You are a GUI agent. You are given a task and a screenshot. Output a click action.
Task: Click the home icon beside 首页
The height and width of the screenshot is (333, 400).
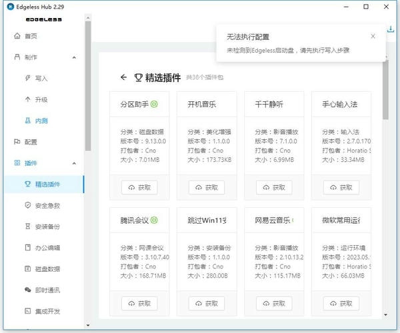[17, 36]
